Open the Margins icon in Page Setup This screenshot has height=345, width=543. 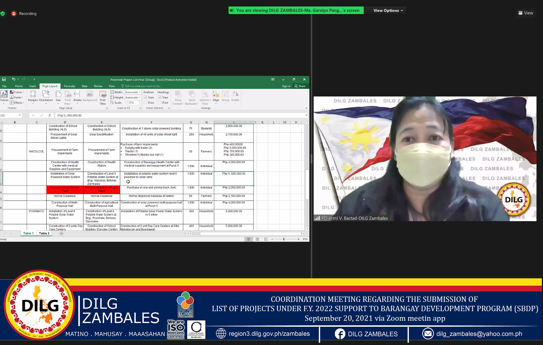(x=33, y=94)
